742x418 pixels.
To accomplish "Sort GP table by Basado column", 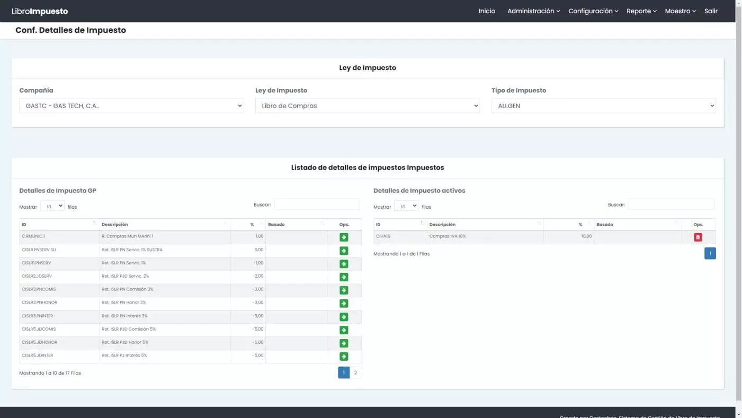I will pyautogui.click(x=296, y=225).
